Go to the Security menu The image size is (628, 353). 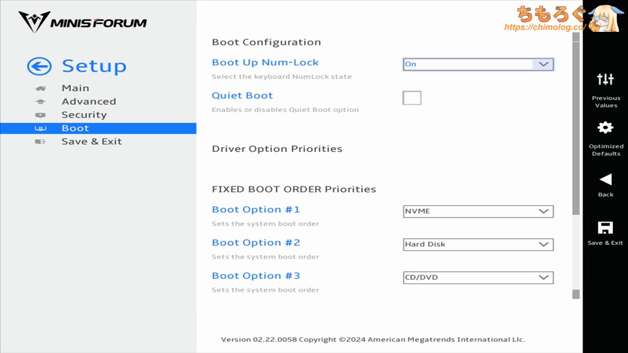(84, 115)
